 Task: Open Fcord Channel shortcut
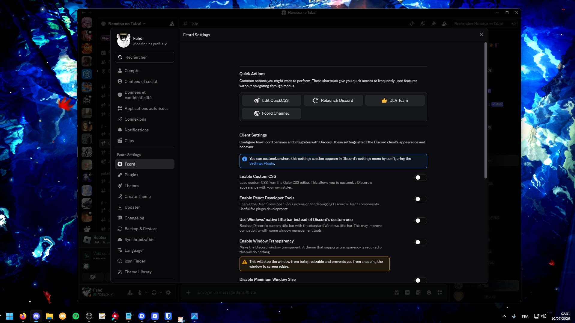pyautogui.click(x=271, y=113)
